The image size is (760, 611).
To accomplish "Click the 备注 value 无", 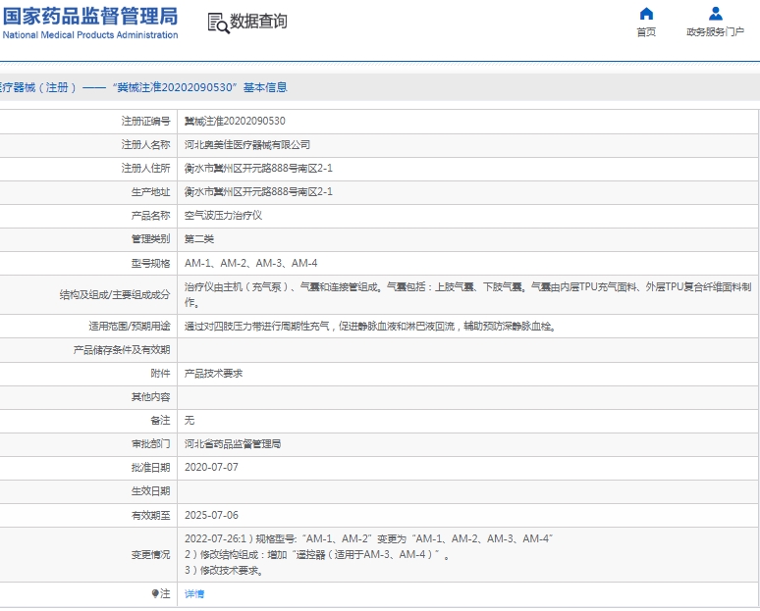I will pos(190,420).
